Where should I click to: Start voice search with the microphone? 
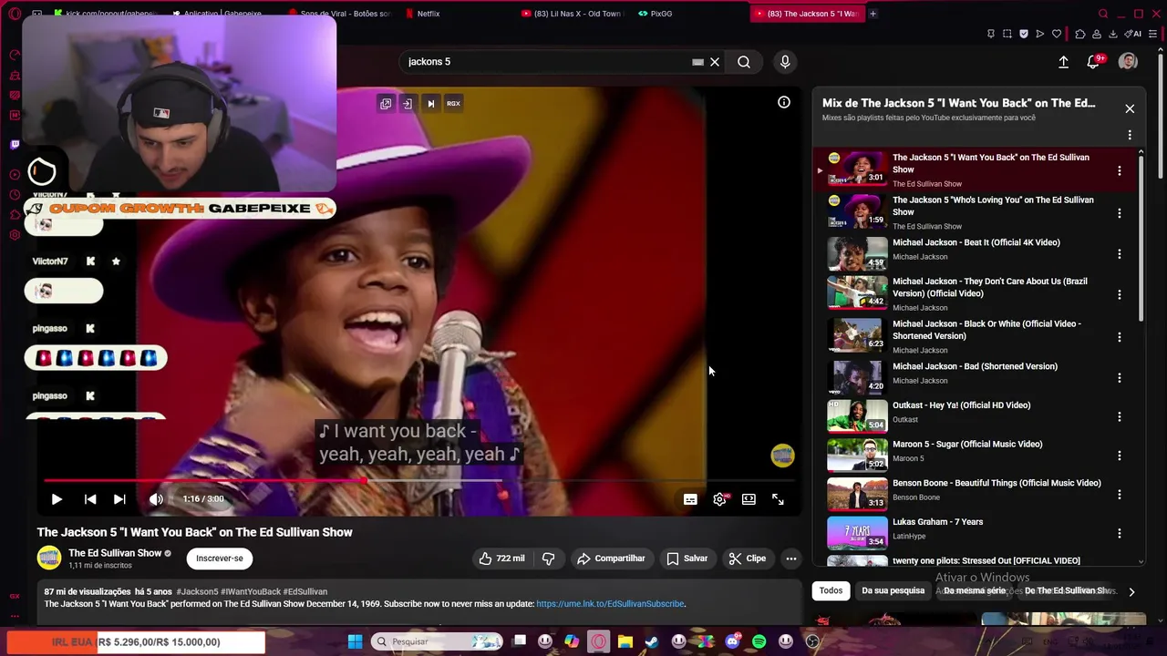(x=785, y=62)
